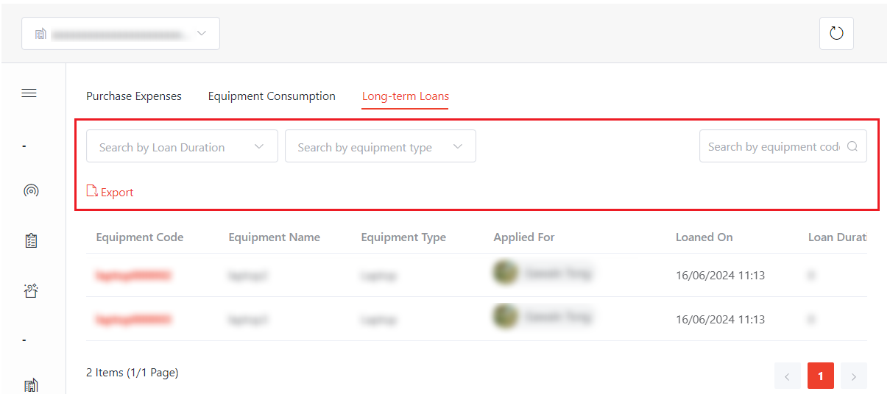
Task: Click the Export link
Action: tap(117, 193)
